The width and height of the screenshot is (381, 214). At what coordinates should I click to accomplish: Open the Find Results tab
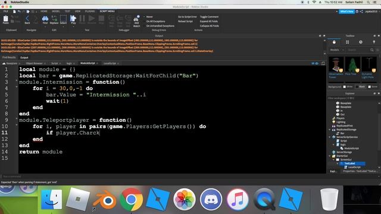pos(9,58)
